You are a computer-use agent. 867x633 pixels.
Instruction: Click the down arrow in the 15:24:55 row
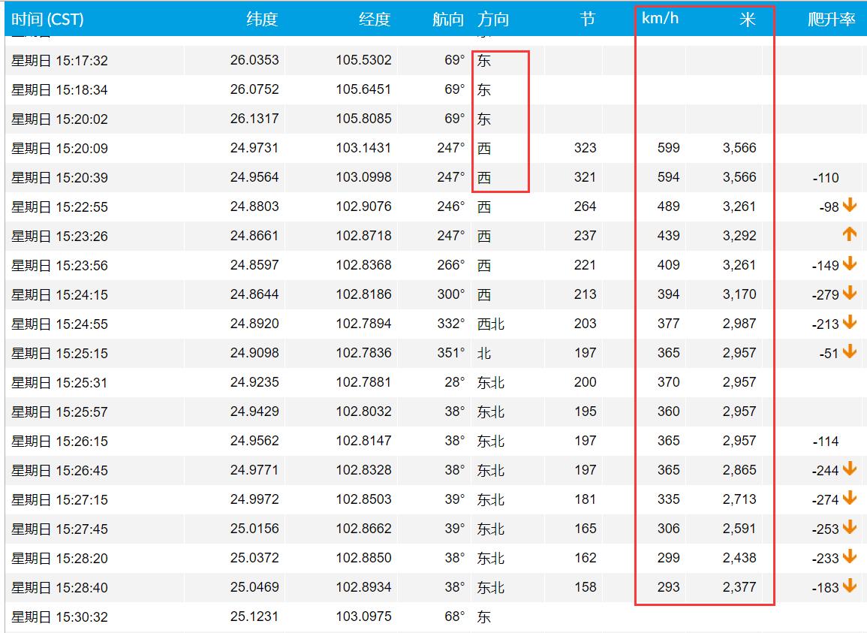[x=849, y=323]
